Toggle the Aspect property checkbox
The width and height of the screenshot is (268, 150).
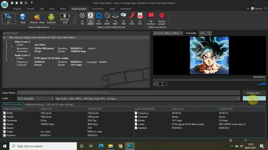(5, 128)
